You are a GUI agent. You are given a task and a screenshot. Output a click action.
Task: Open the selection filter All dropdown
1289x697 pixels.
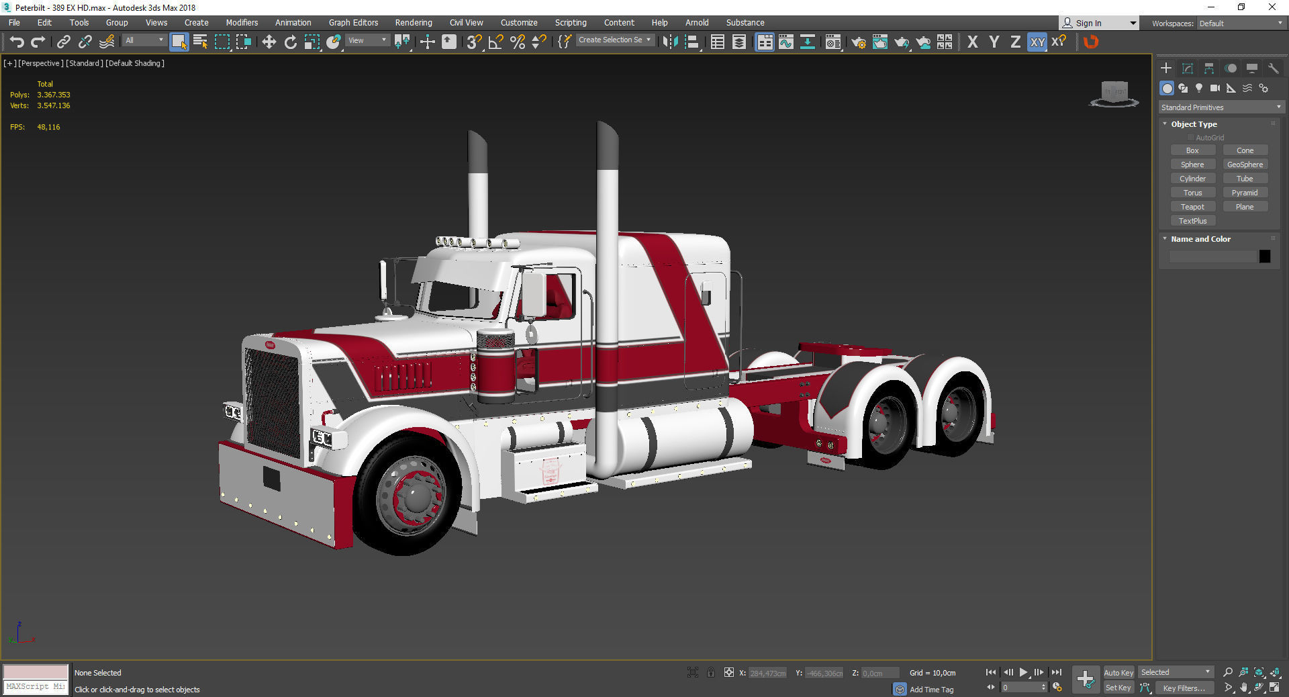point(144,40)
